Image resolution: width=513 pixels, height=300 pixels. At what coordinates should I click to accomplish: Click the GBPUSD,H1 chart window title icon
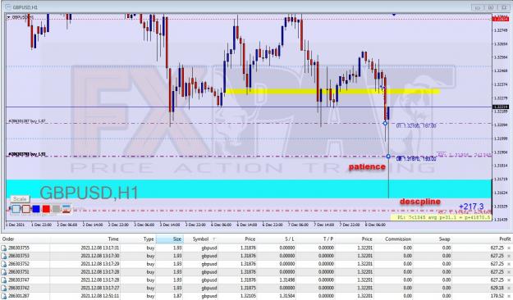(x=8, y=7)
